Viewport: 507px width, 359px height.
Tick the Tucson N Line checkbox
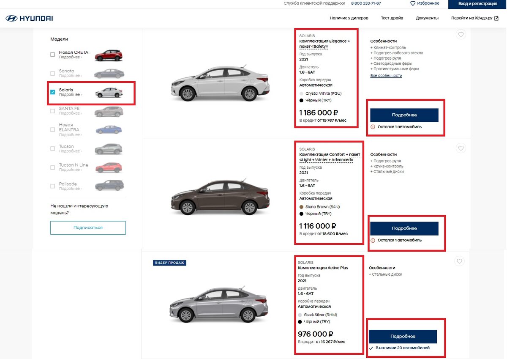[x=53, y=167]
